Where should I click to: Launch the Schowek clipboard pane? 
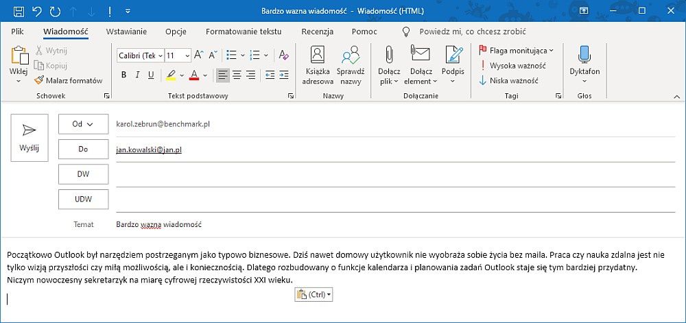106,96
